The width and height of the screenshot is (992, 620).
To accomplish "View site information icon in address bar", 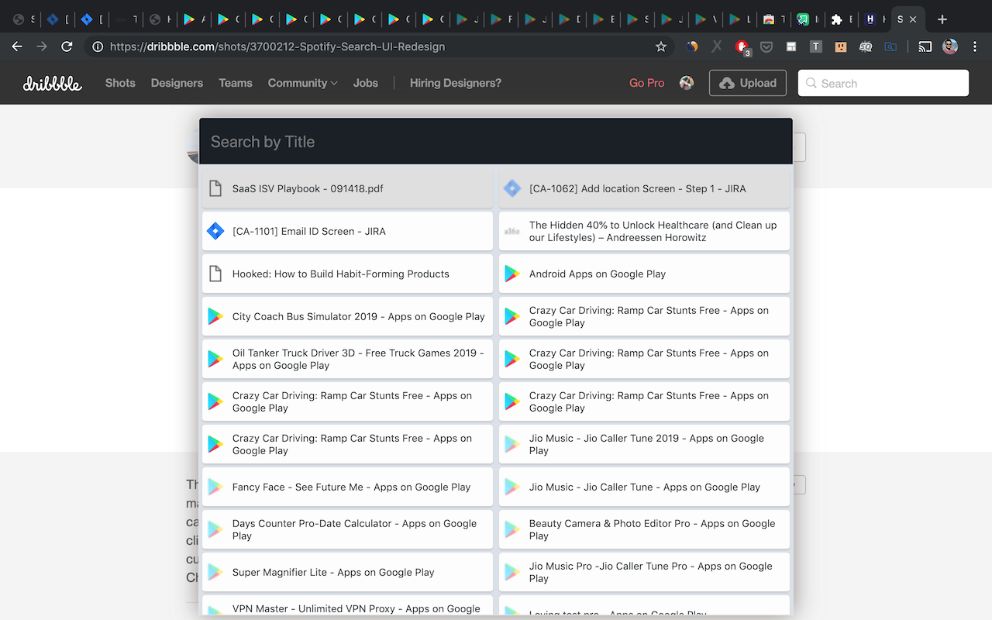I will click(x=98, y=46).
